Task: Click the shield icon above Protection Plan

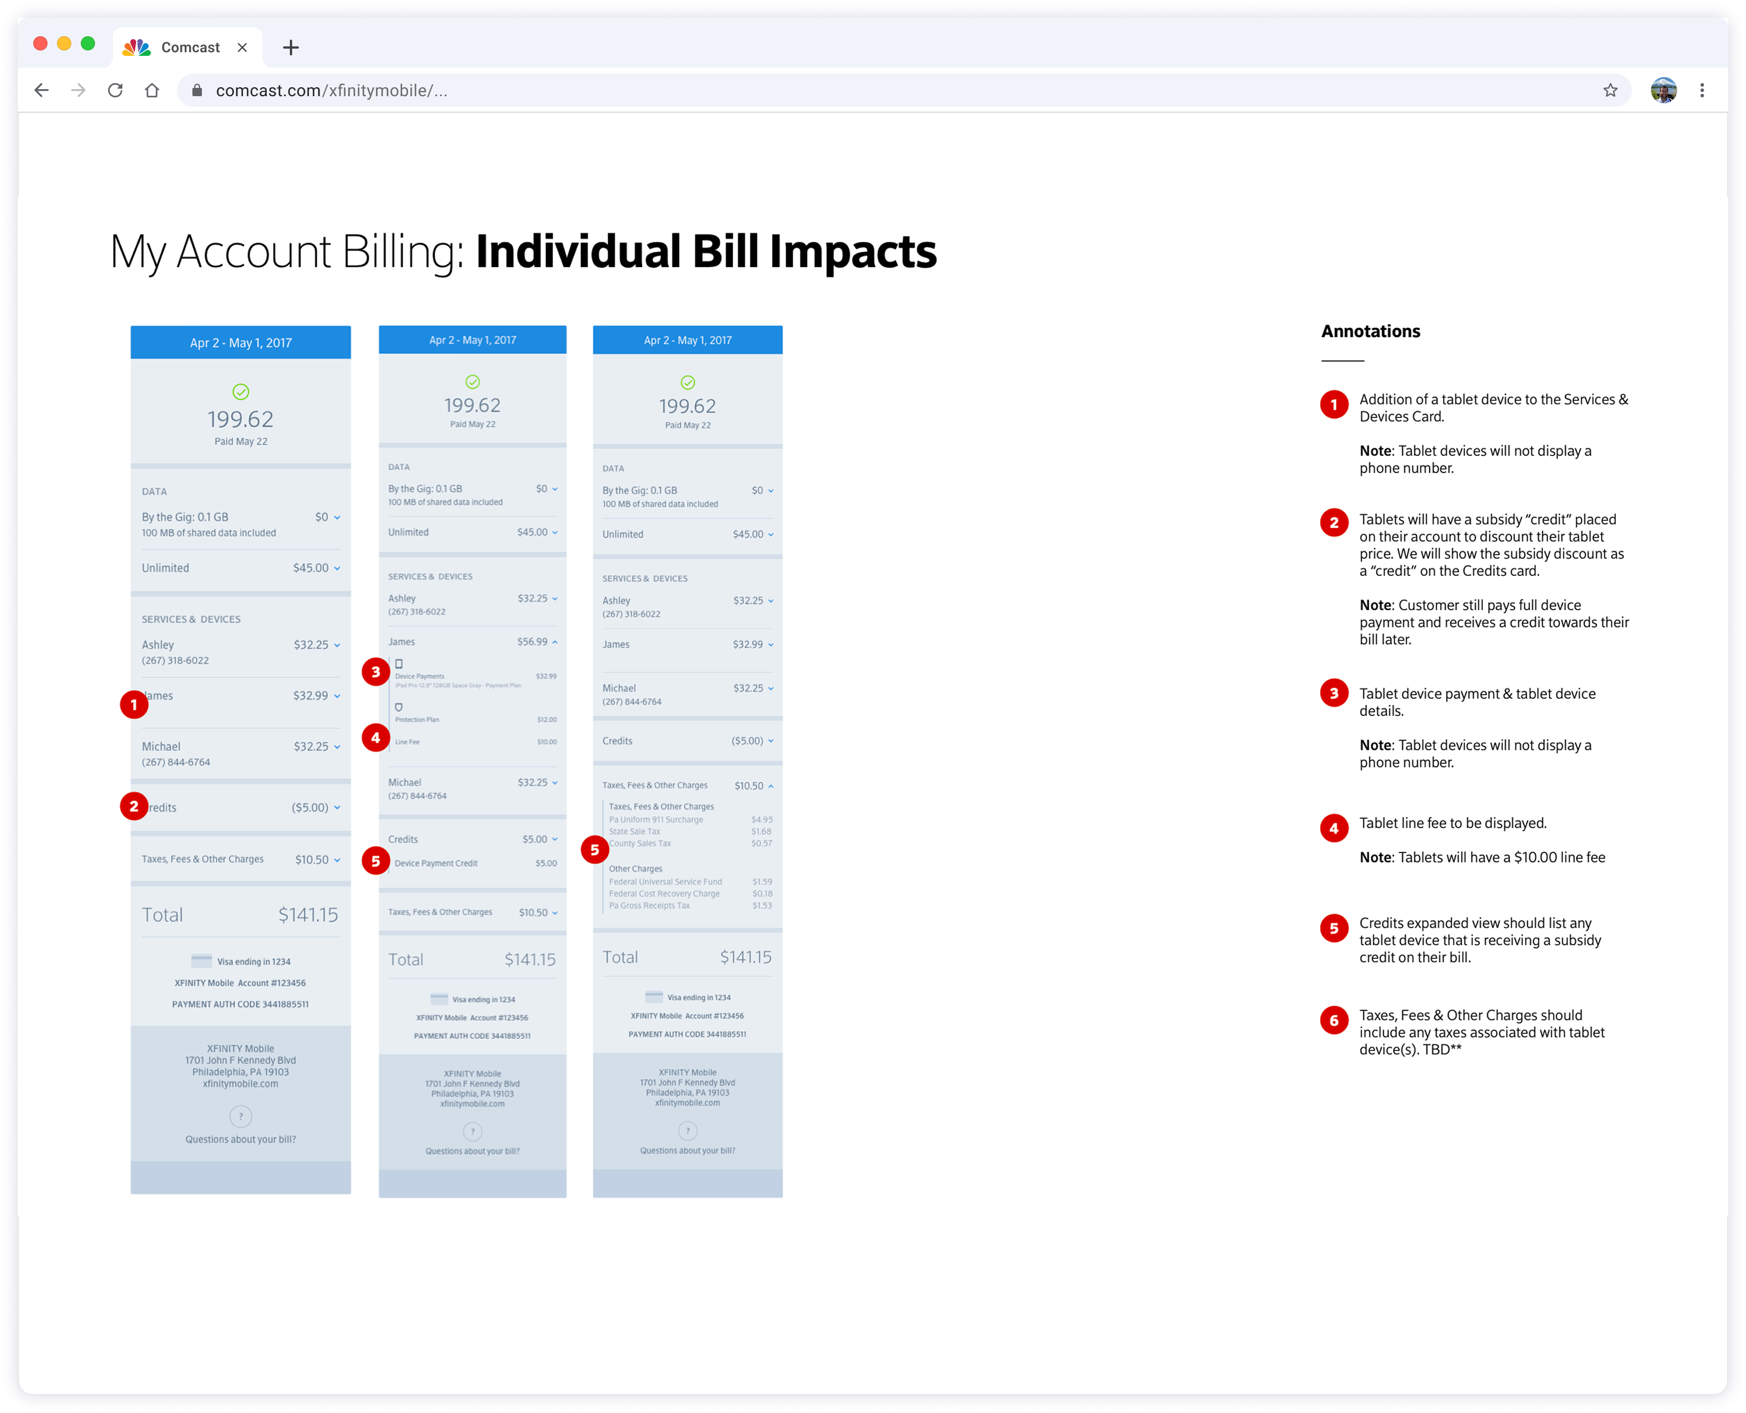Action: (x=399, y=707)
